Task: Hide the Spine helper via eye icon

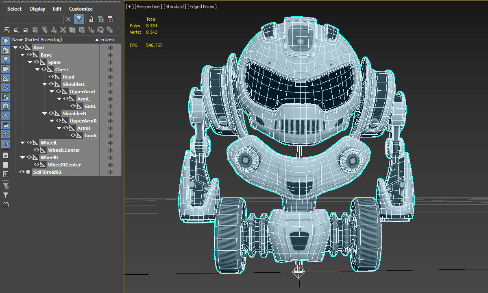Action: coord(37,62)
